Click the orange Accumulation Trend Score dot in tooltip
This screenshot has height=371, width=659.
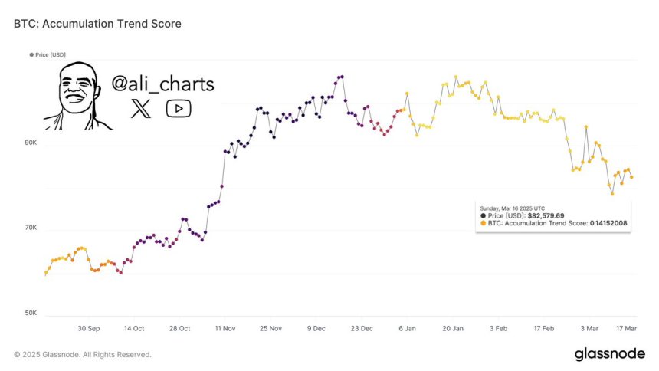[x=482, y=223]
